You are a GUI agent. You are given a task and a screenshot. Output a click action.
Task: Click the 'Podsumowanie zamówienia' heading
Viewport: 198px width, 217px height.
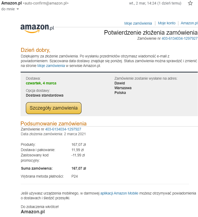pyautogui.click(x=54, y=123)
